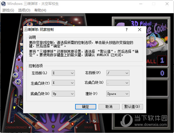This screenshot has height=133, width=174.
Task: Expand the 左挡板(L) key dropdown
Action: click(x=63, y=73)
